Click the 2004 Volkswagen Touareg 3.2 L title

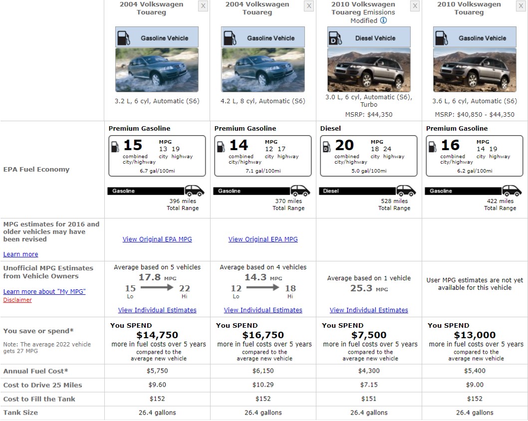(152, 8)
